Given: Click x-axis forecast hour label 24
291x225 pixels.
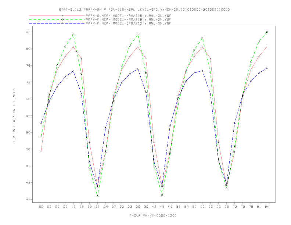Looking at the screenshot, I should pyautogui.click(x=105, y=207).
